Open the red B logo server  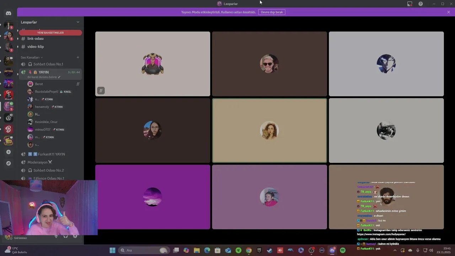point(9,129)
